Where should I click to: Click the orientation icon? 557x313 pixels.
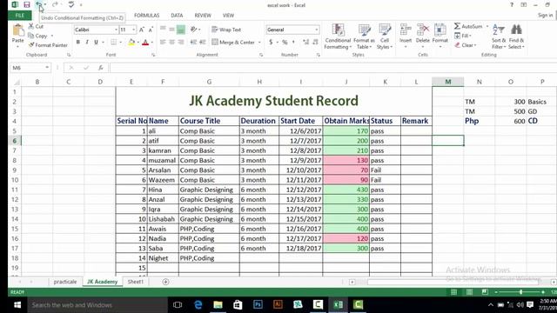[x=193, y=30]
